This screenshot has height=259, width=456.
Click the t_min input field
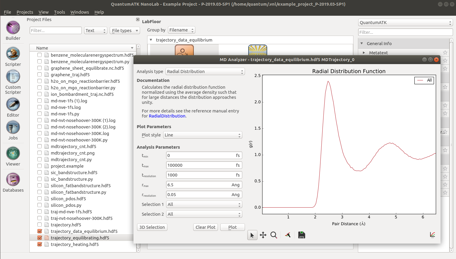click(x=204, y=155)
